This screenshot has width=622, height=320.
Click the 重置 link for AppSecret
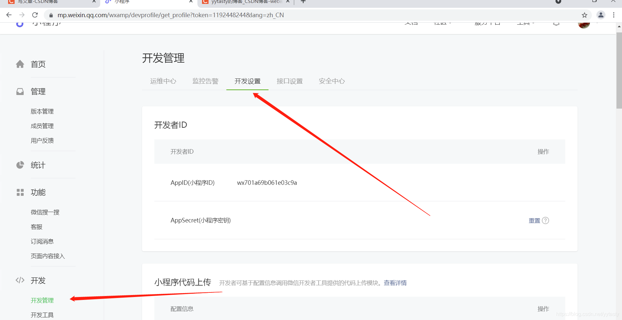[x=534, y=220]
